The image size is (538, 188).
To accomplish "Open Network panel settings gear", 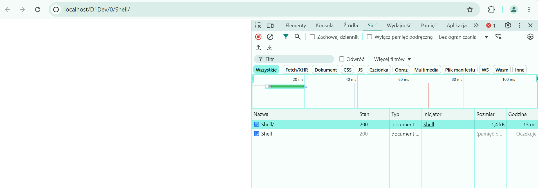I will click(x=530, y=37).
